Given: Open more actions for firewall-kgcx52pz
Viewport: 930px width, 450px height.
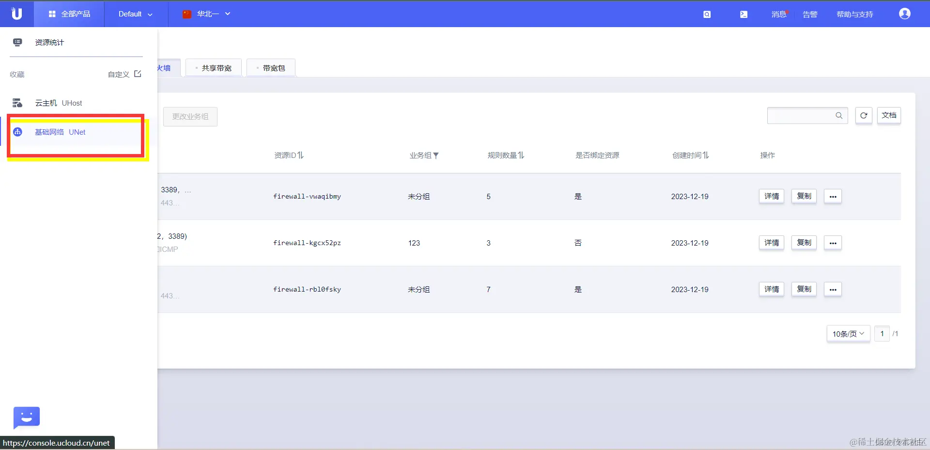Looking at the screenshot, I should pos(833,243).
